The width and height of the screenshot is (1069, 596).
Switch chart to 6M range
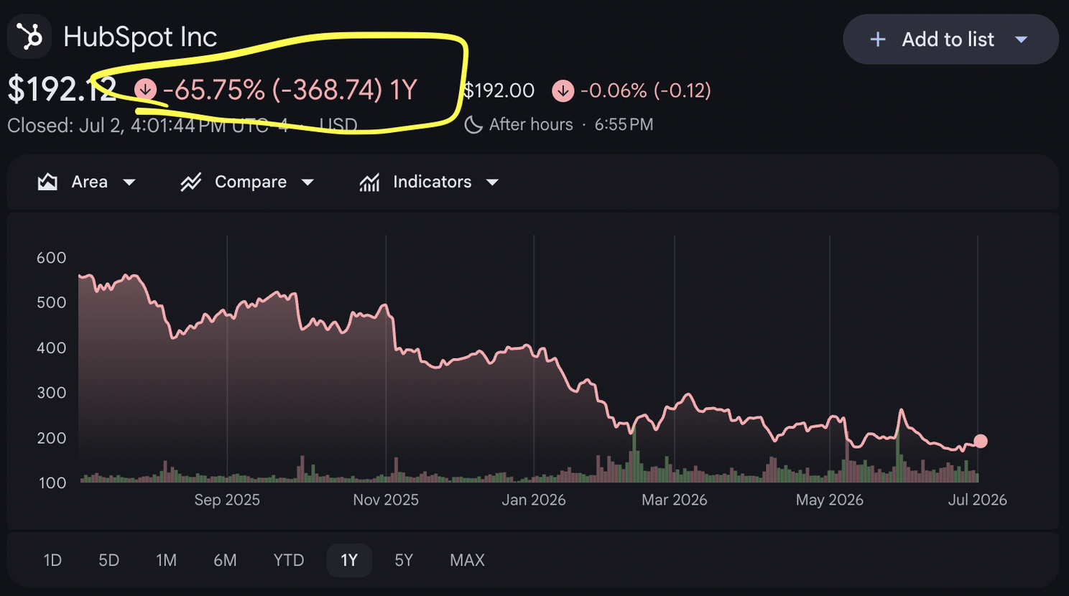225,560
